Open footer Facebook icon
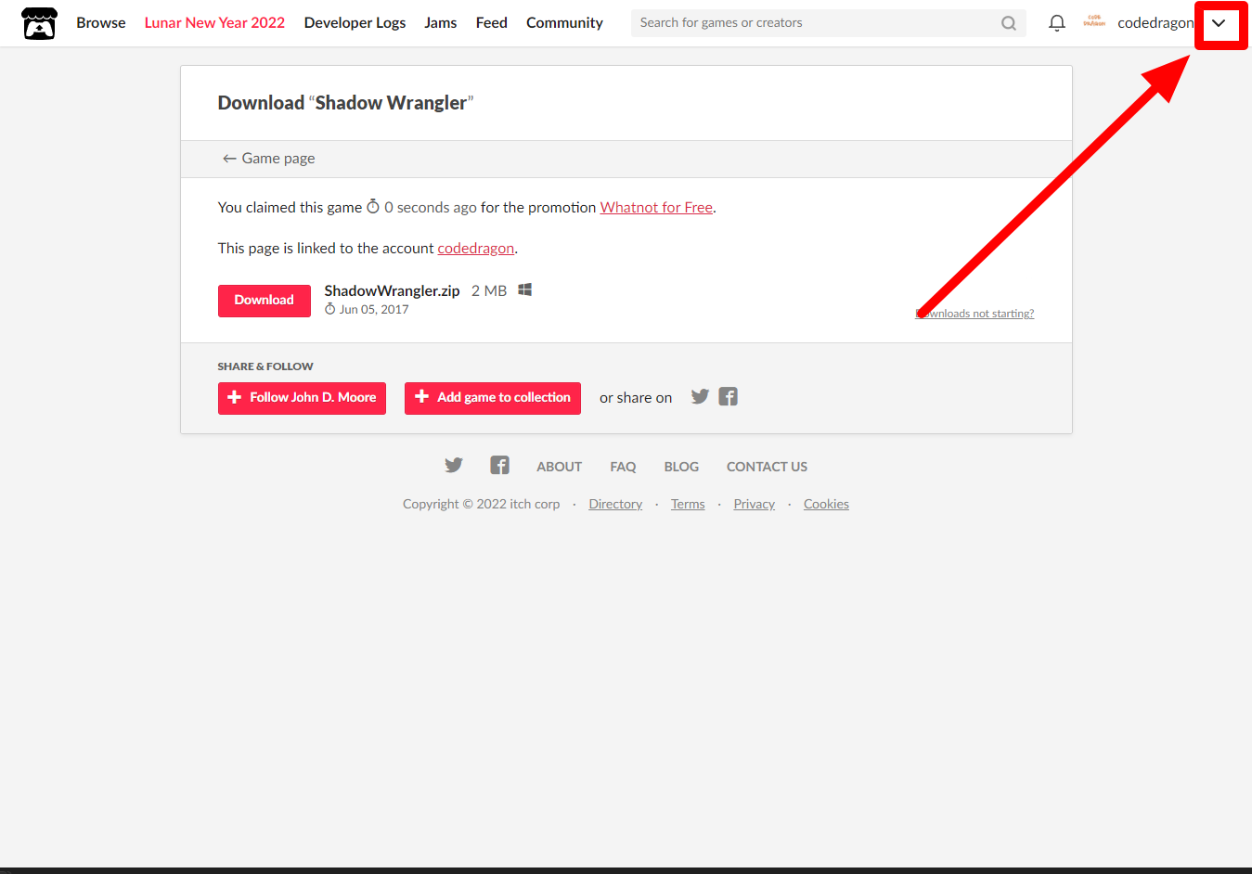The height and width of the screenshot is (874, 1252). [x=499, y=466]
